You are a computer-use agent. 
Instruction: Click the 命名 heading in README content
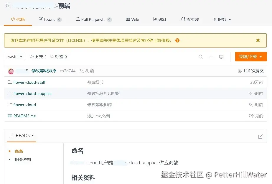point(78,151)
